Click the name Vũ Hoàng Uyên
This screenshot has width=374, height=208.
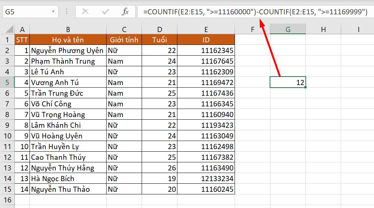[56, 135]
